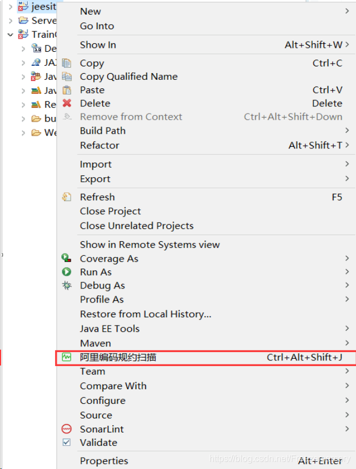Click the Re libraries icon in tree
Image resolution: width=356 pixels, height=469 pixels.
point(36,105)
